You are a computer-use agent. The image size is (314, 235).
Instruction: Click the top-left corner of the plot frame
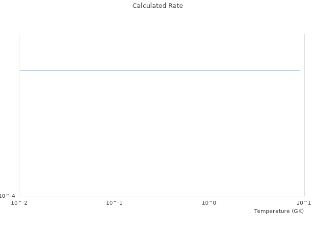pyautogui.click(x=20, y=34)
